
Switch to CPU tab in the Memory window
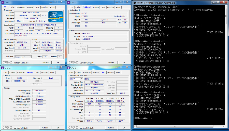point(5,73)
